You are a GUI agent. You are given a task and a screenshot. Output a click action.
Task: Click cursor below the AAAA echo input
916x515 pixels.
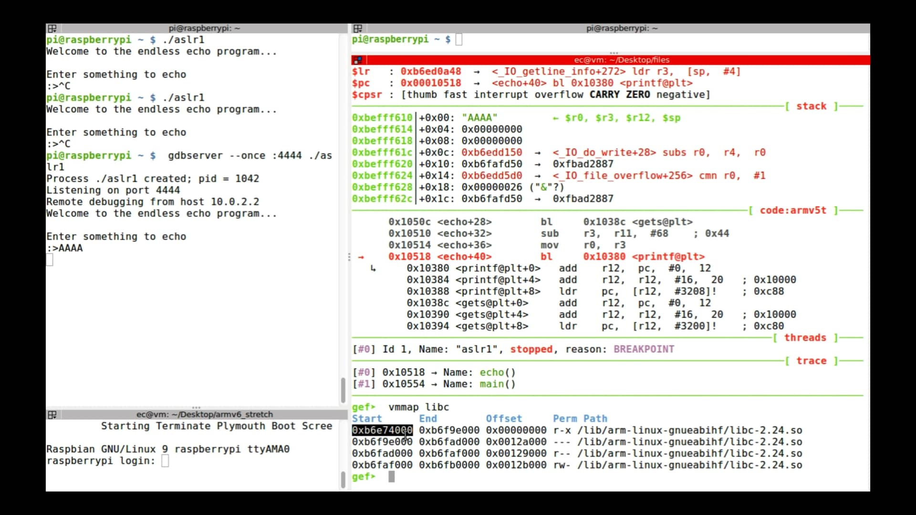(x=50, y=260)
